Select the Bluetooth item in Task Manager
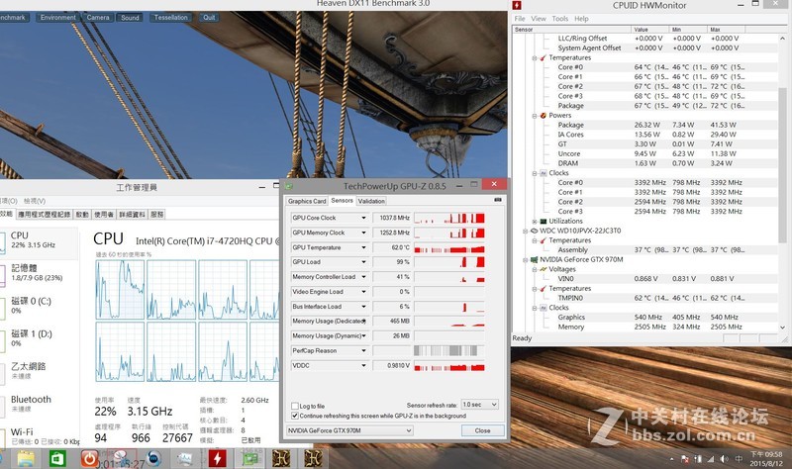 coord(31,400)
